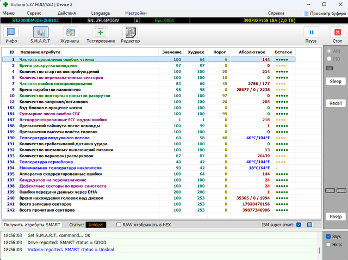Switch to Тестирование surface test
Screen dimensions: 348x260
(x=101, y=35)
